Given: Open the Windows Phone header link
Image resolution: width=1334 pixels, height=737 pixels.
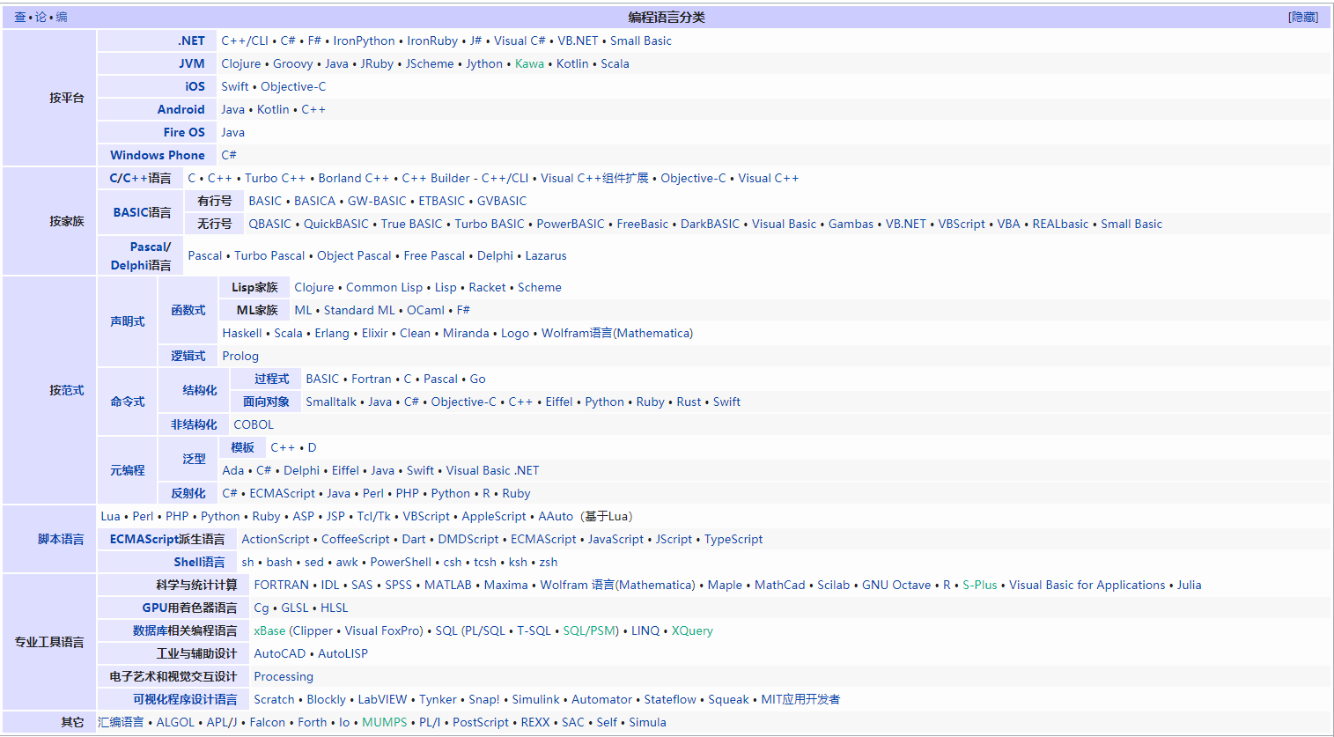Looking at the screenshot, I should (x=158, y=155).
